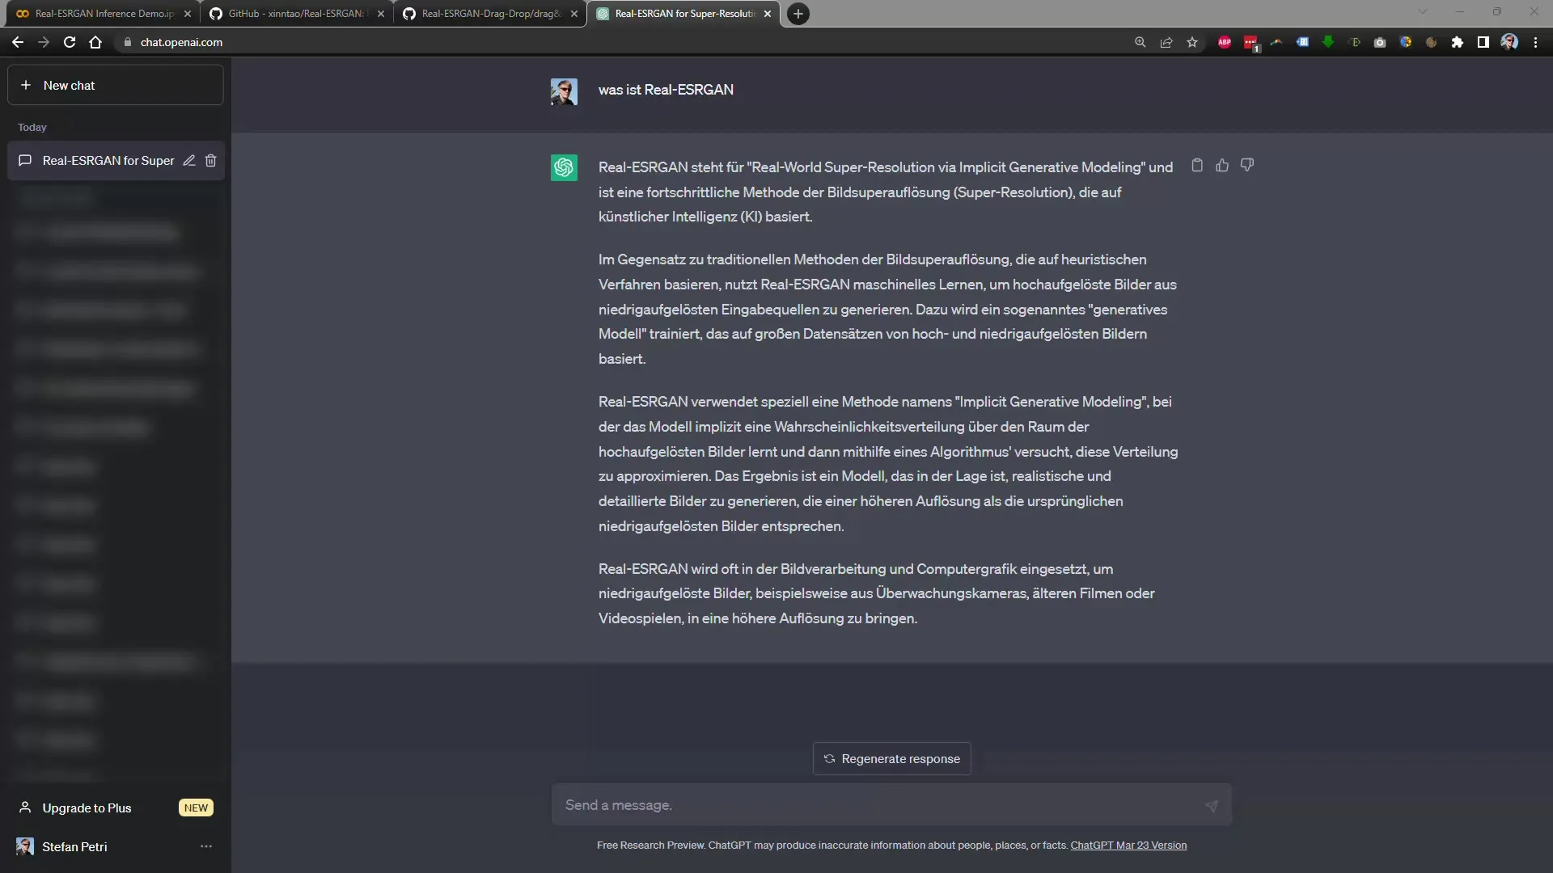
Task: Click the browser refresh page icon
Action: (x=70, y=41)
